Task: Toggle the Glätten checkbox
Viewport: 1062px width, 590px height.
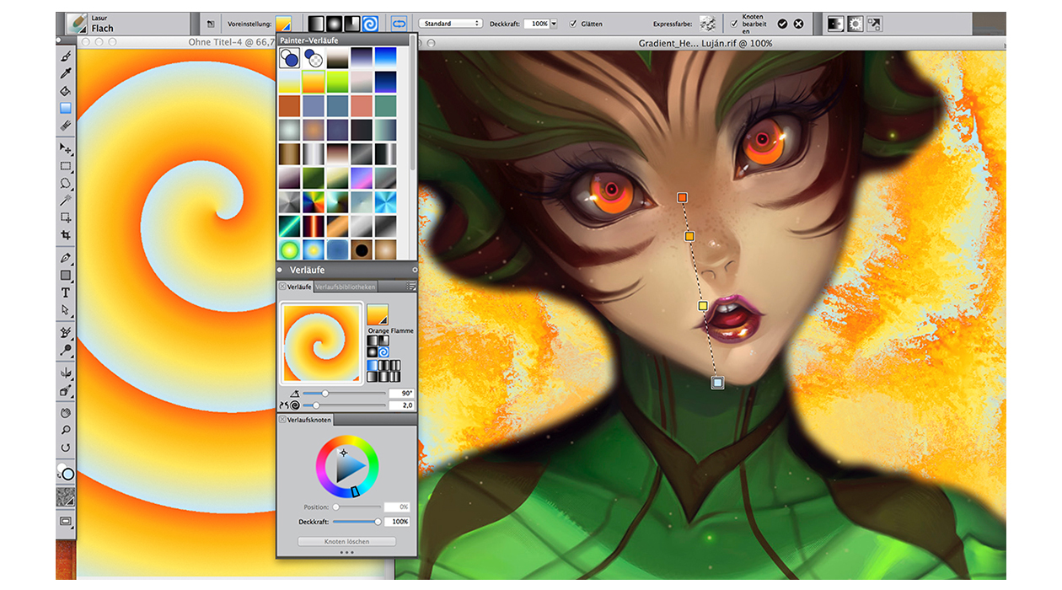Action: coord(573,24)
